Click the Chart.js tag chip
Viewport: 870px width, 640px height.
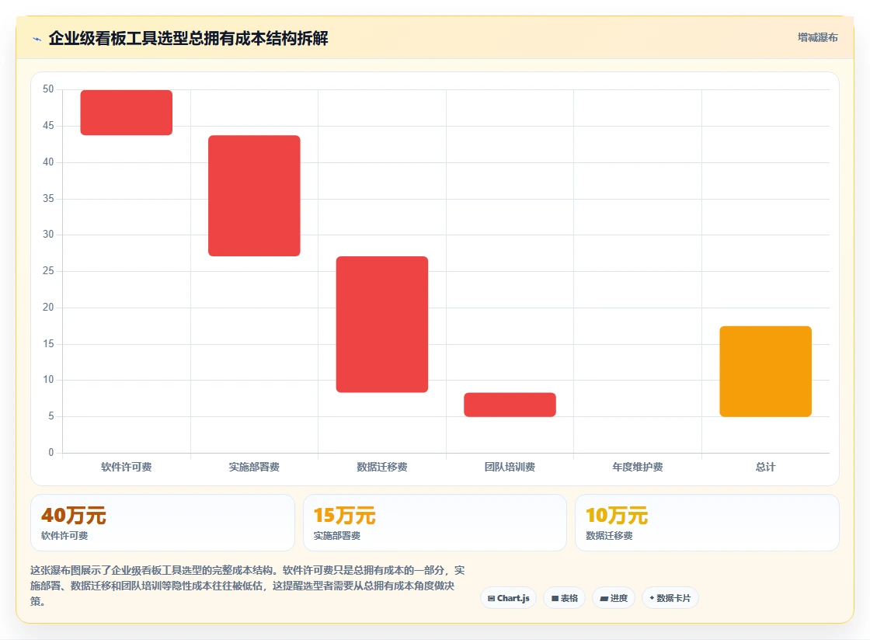(508, 598)
